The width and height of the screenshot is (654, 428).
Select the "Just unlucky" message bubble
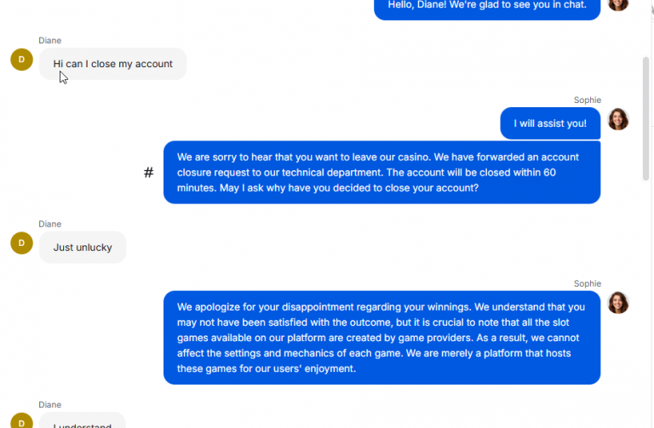tap(83, 247)
